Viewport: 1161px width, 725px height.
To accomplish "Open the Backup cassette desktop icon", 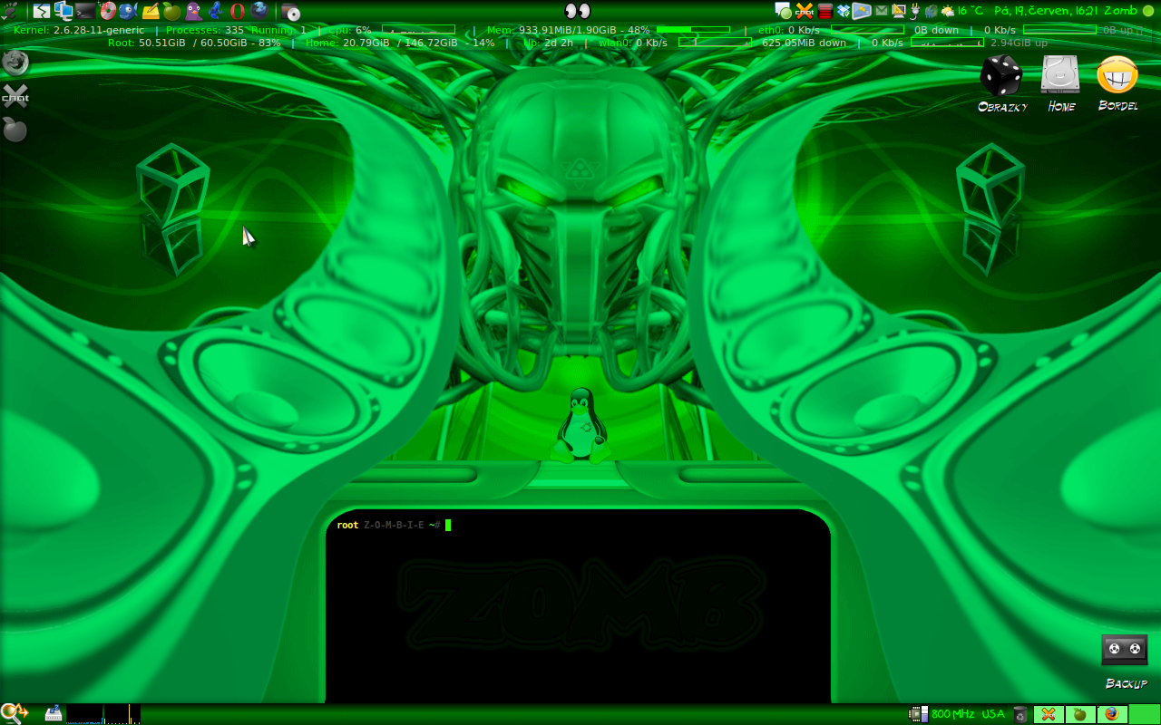I will (x=1125, y=662).
